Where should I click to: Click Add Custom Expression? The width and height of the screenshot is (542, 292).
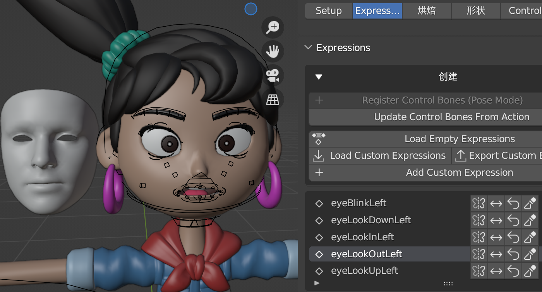point(459,172)
